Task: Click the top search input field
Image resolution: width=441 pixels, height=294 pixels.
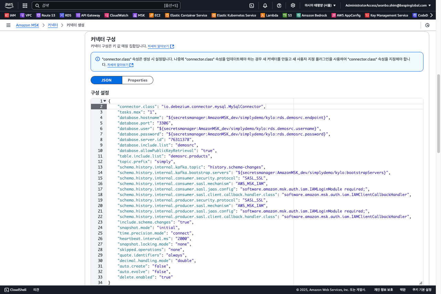Action: pos(106,6)
